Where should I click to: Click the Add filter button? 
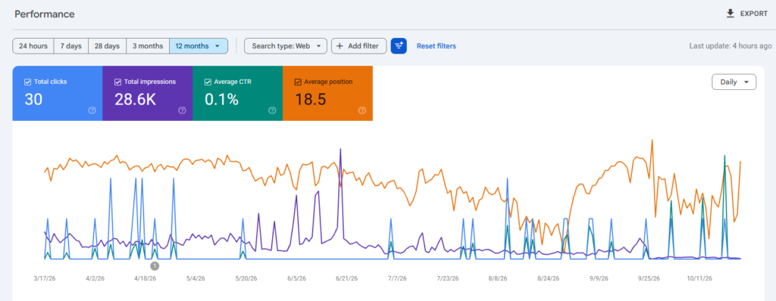pos(358,46)
